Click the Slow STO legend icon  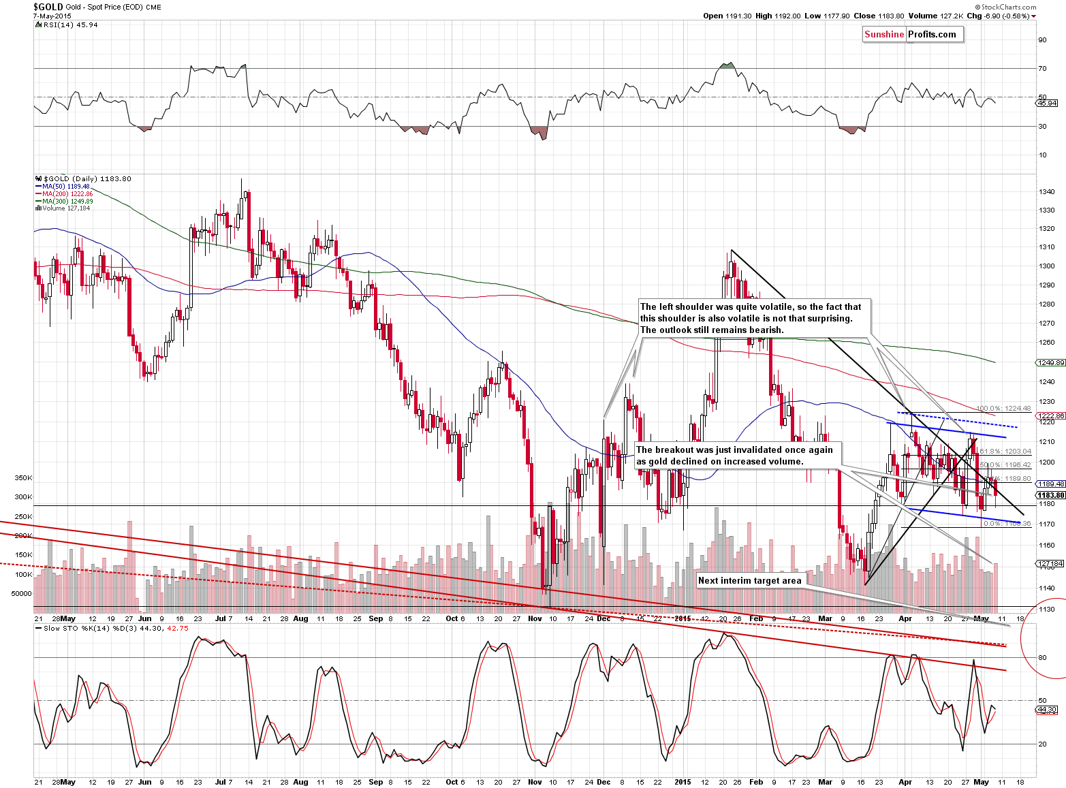coord(38,628)
